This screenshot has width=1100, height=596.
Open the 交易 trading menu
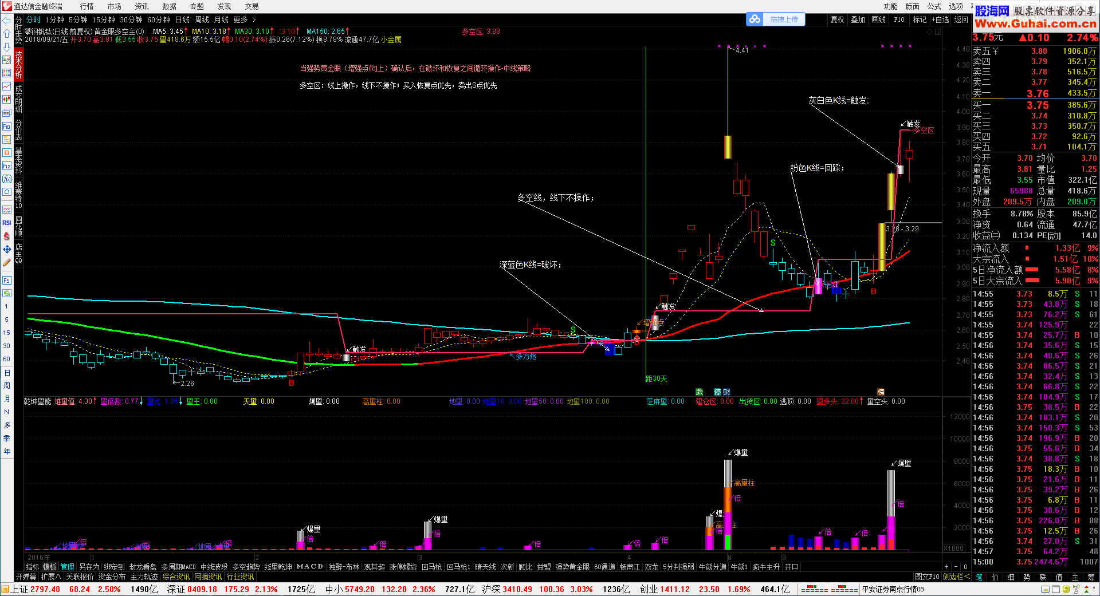click(252, 6)
